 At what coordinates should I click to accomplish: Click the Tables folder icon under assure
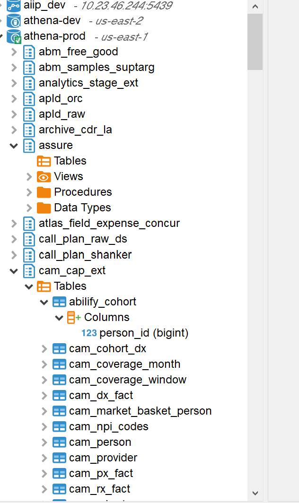point(44,161)
